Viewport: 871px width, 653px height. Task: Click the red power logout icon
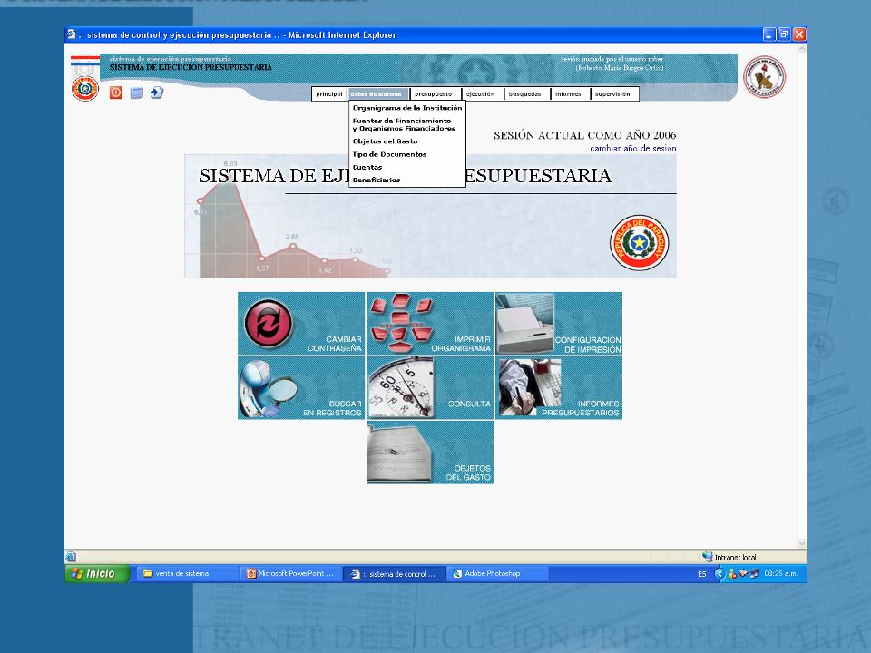(115, 93)
